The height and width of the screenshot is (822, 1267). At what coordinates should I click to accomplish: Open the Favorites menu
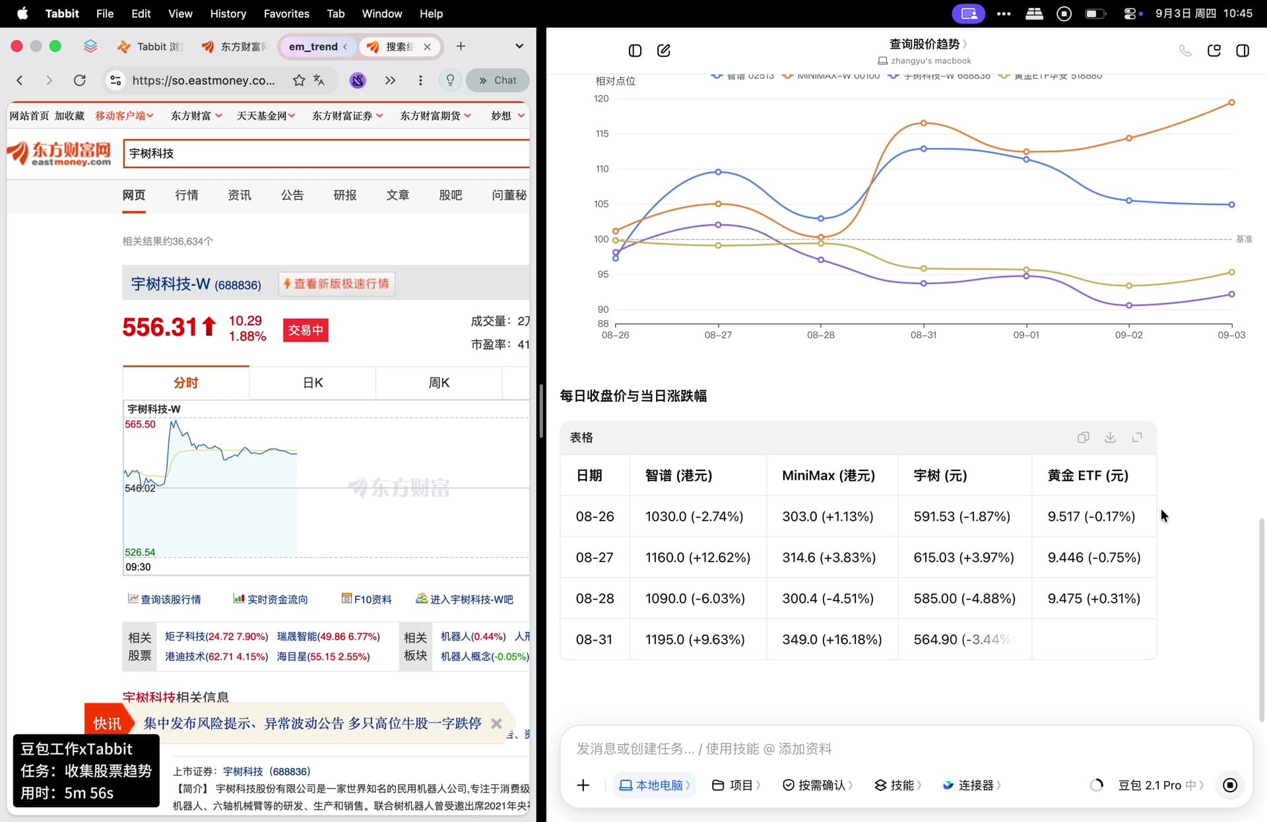click(x=286, y=13)
